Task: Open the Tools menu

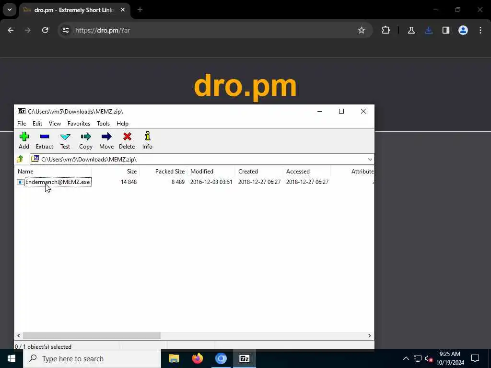Action: pos(103,124)
